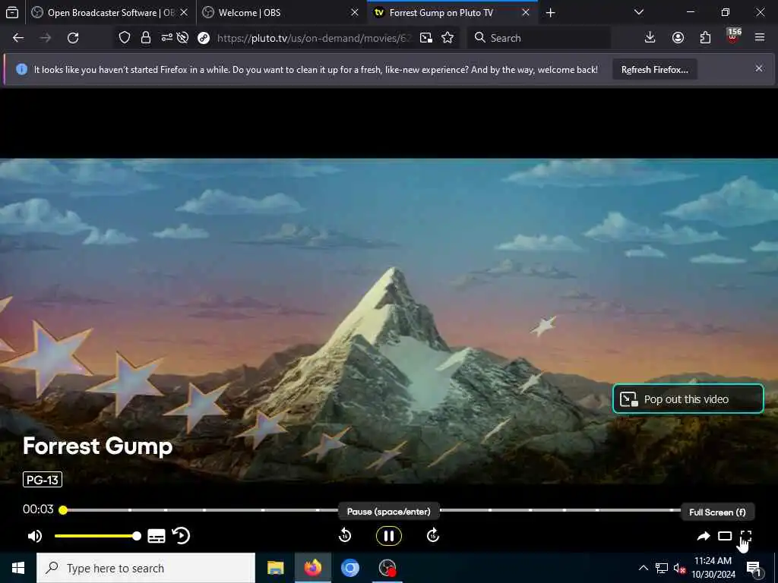Open the Downloads panel
Screen dimensions: 778x583
(650, 38)
